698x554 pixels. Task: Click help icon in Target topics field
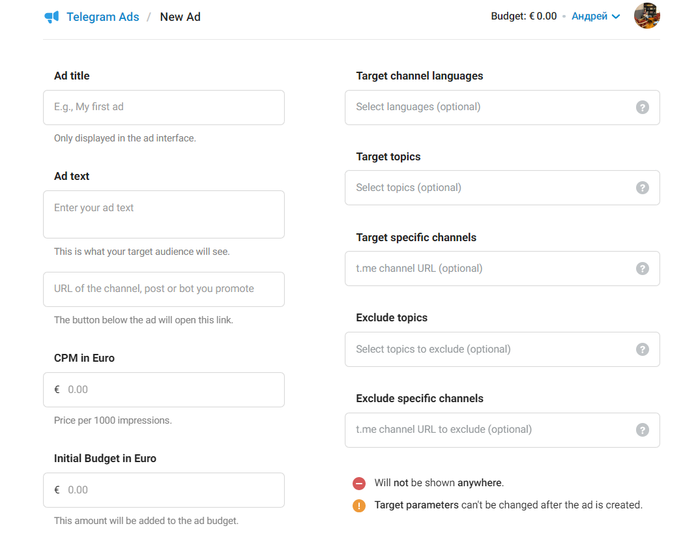click(x=642, y=188)
